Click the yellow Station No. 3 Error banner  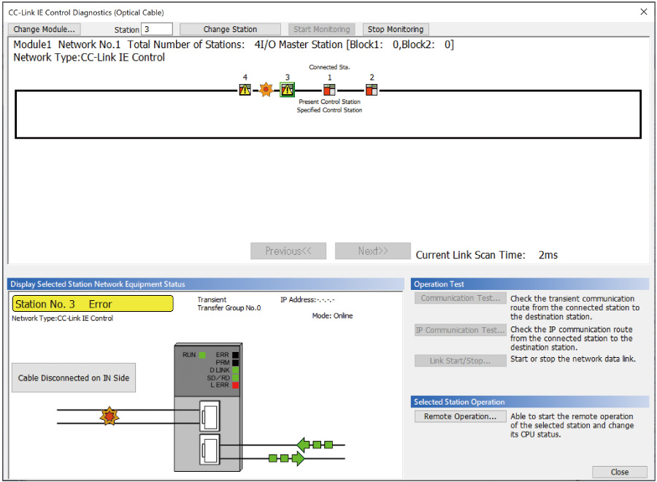coord(93,304)
